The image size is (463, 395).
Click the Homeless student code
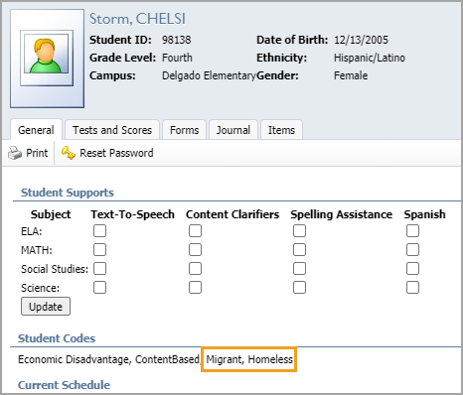point(270,359)
